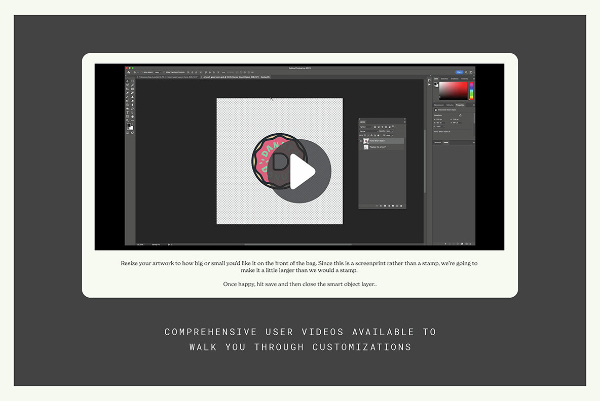This screenshot has height=401, width=600.
Task: Toggle the Auto-Select checkbox
Action: pos(142,72)
